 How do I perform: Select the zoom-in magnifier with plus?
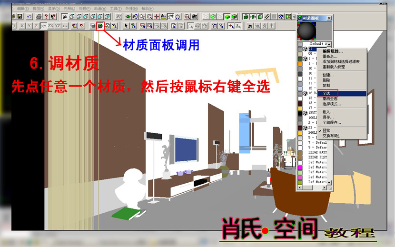pyautogui.click(x=142, y=17)
